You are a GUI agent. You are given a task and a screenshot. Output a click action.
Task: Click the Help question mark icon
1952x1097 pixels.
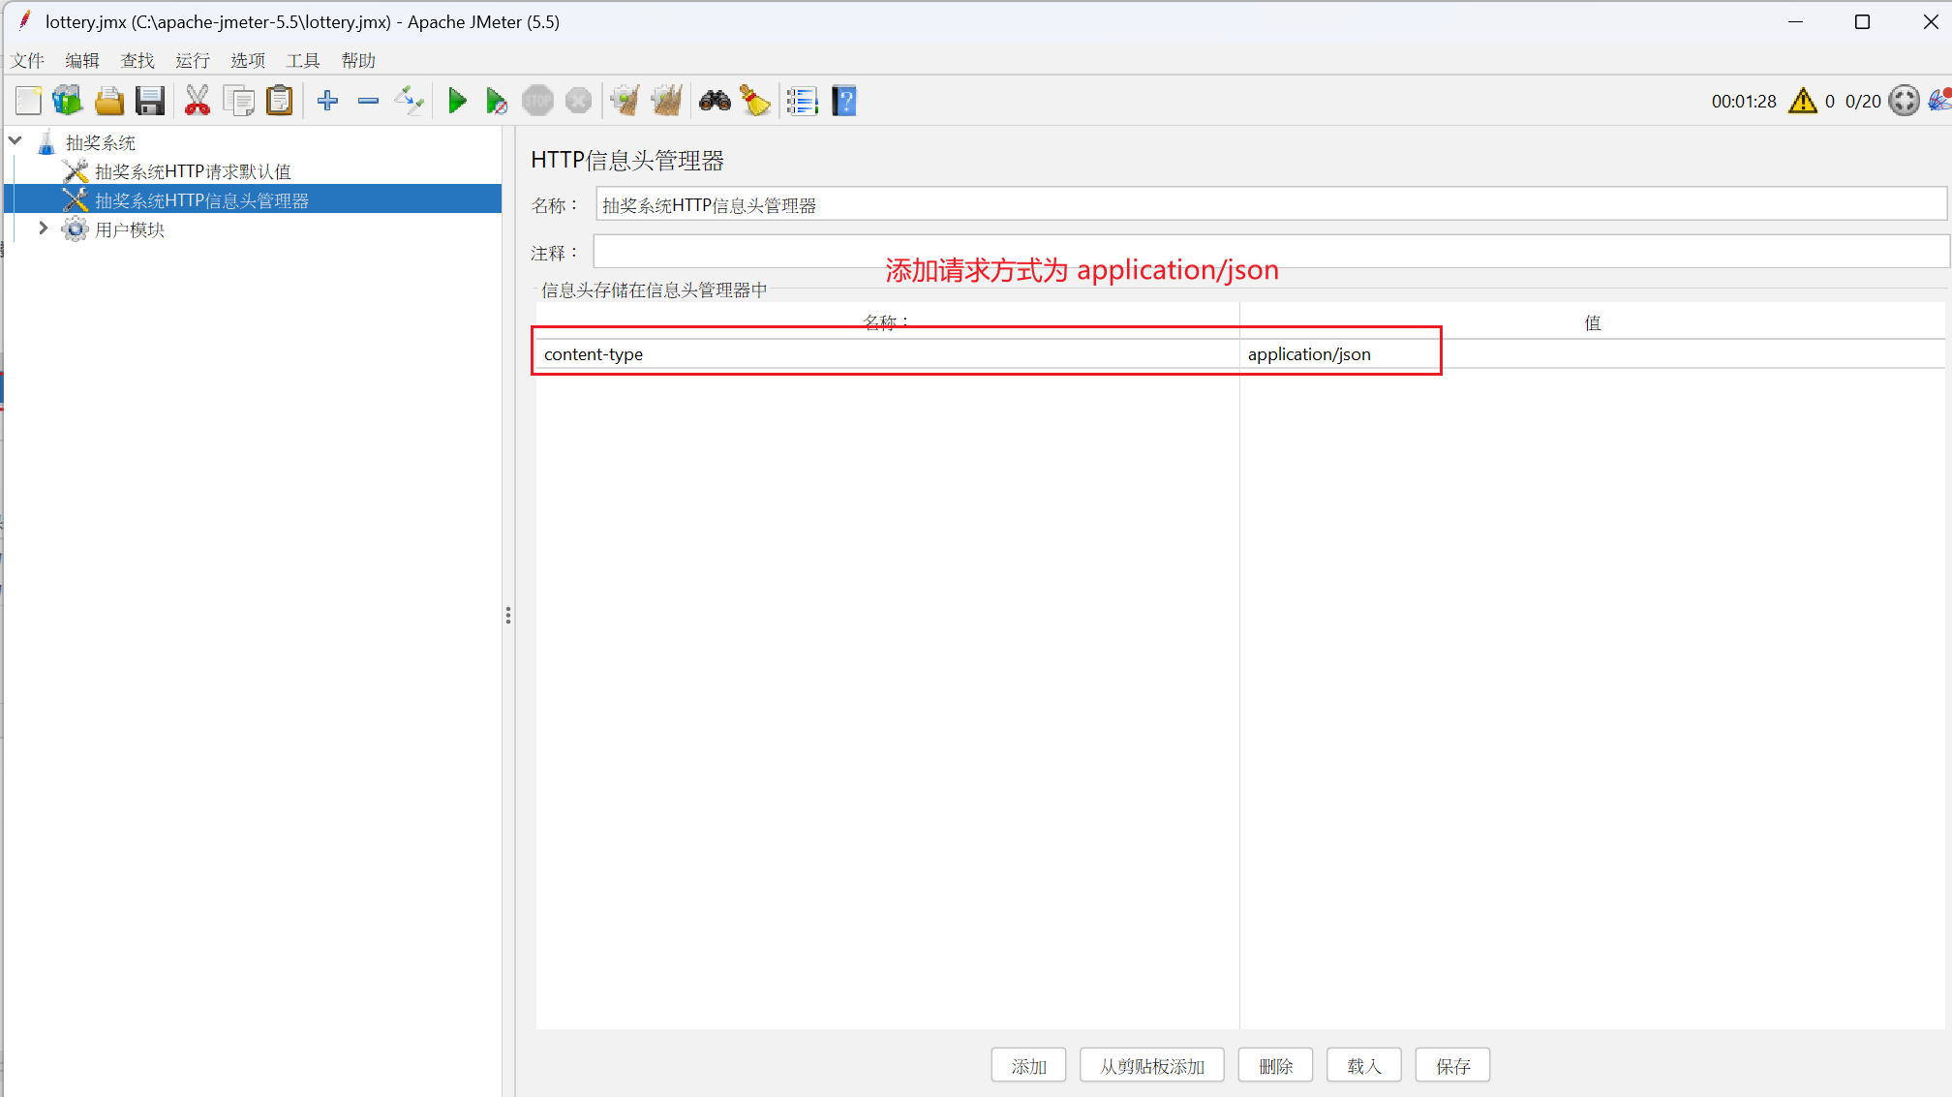coord(844,101)
